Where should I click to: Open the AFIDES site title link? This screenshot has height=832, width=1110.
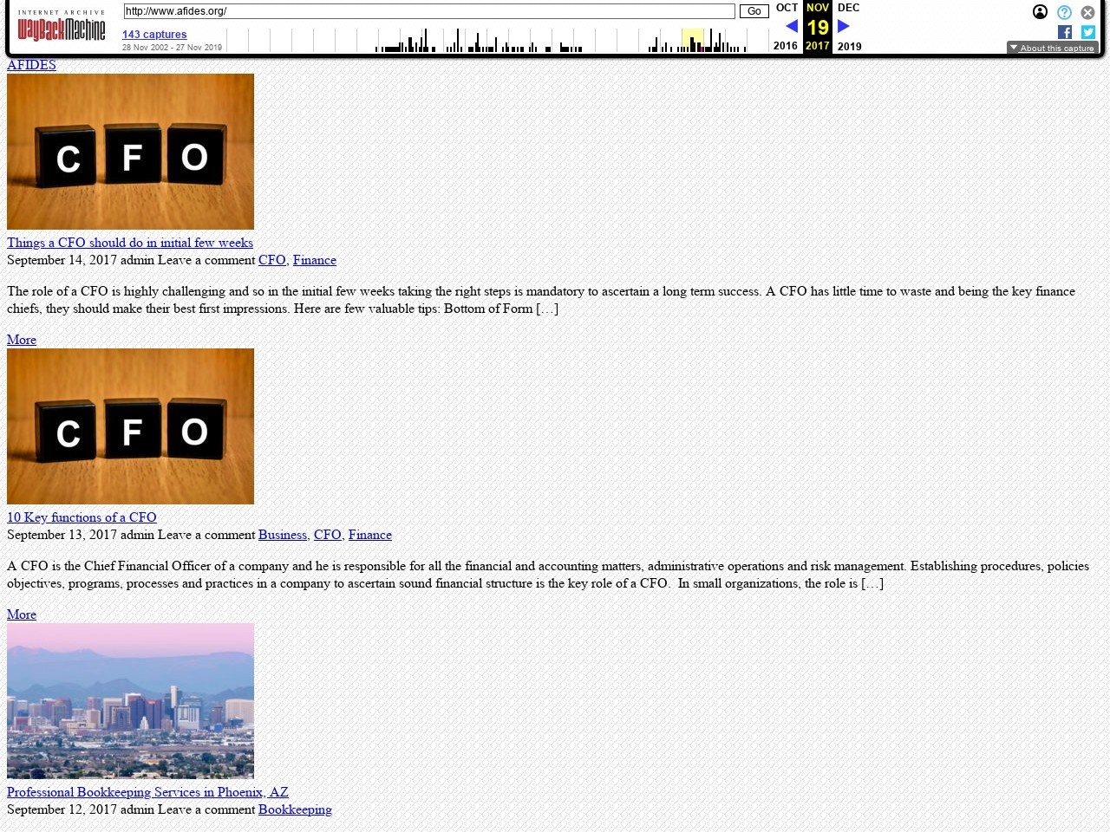(x=31, y=65)
